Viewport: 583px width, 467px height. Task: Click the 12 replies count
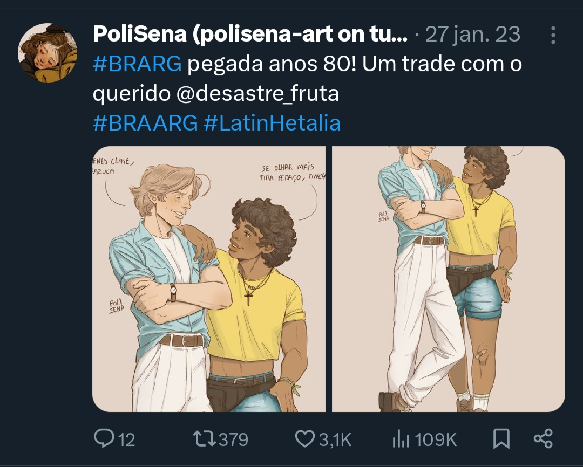(x=126, y=439)
